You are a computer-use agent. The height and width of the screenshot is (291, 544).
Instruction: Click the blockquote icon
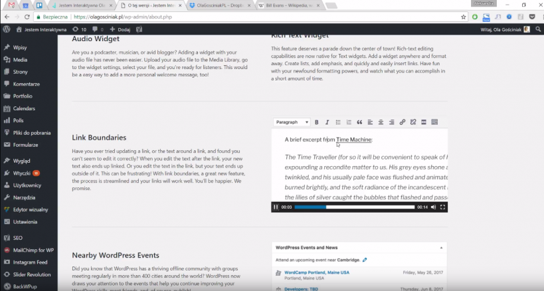pyautogui.click(x=359, y=122)
